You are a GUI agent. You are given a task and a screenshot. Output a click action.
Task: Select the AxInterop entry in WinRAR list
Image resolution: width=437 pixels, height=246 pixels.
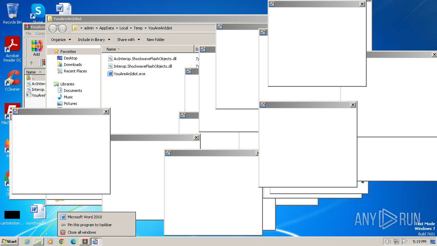pos(36,84)
